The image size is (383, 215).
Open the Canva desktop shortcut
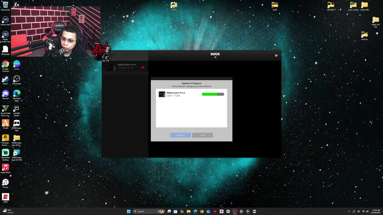[16, 65]
